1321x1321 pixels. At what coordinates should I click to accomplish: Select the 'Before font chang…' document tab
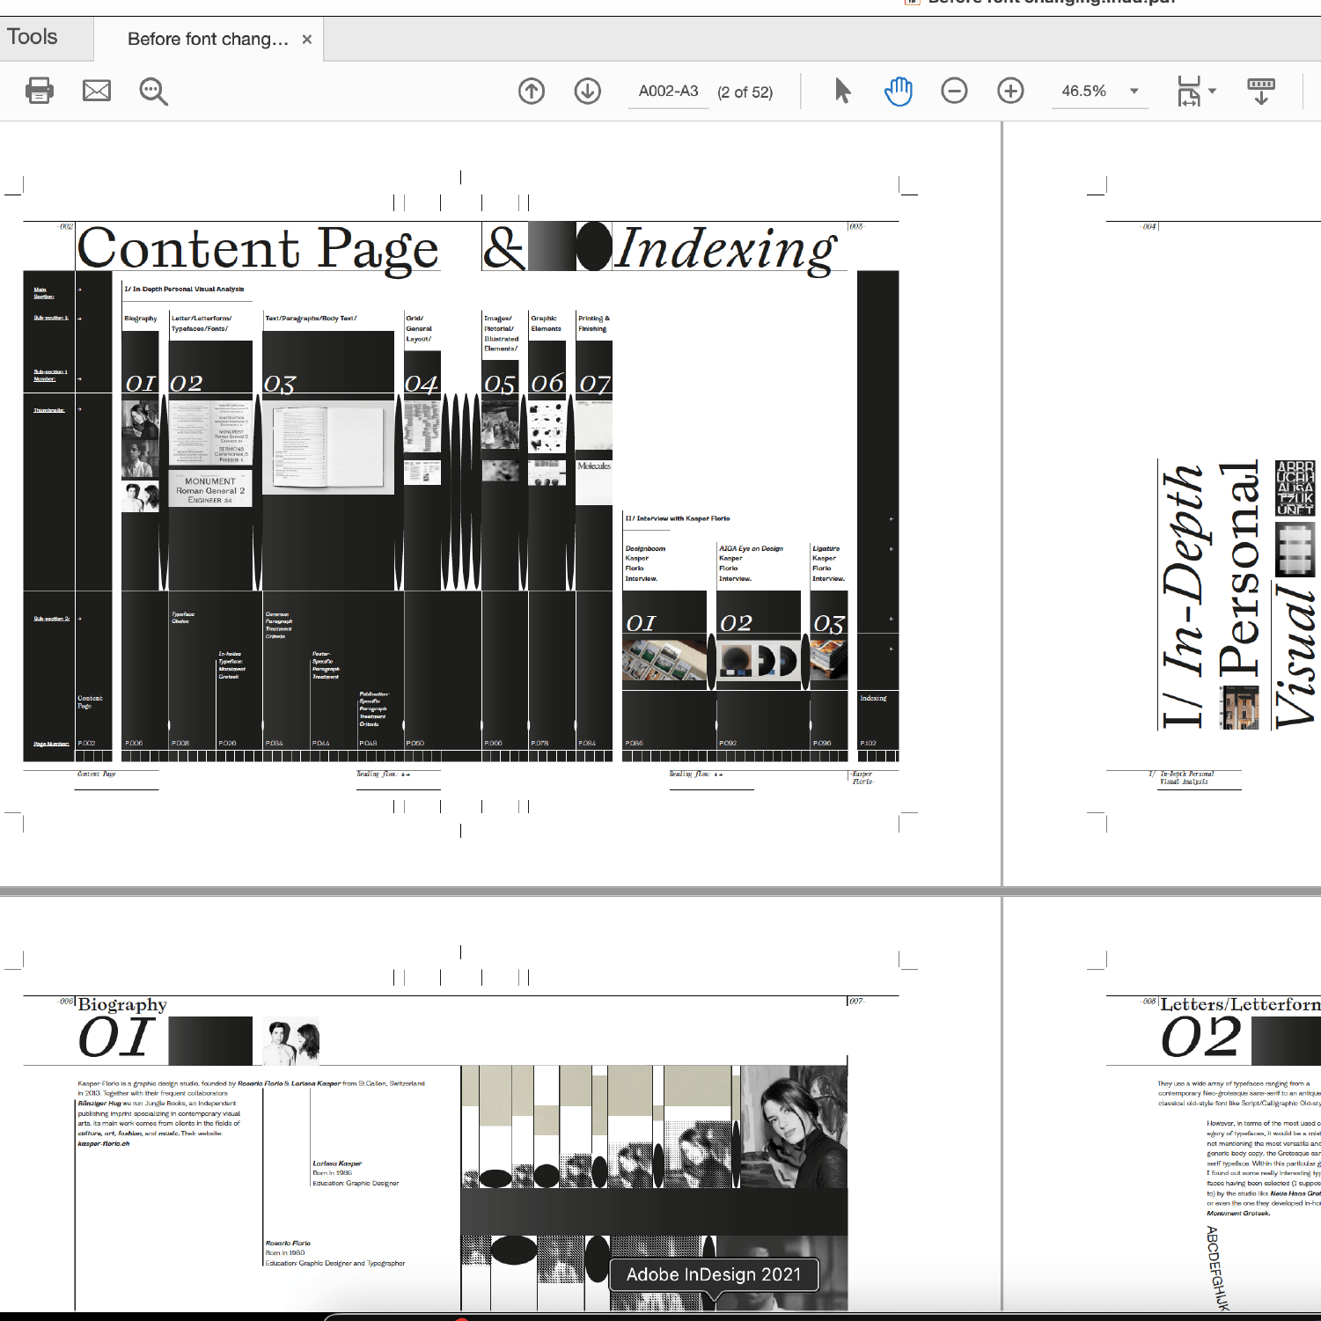(208, 39)
